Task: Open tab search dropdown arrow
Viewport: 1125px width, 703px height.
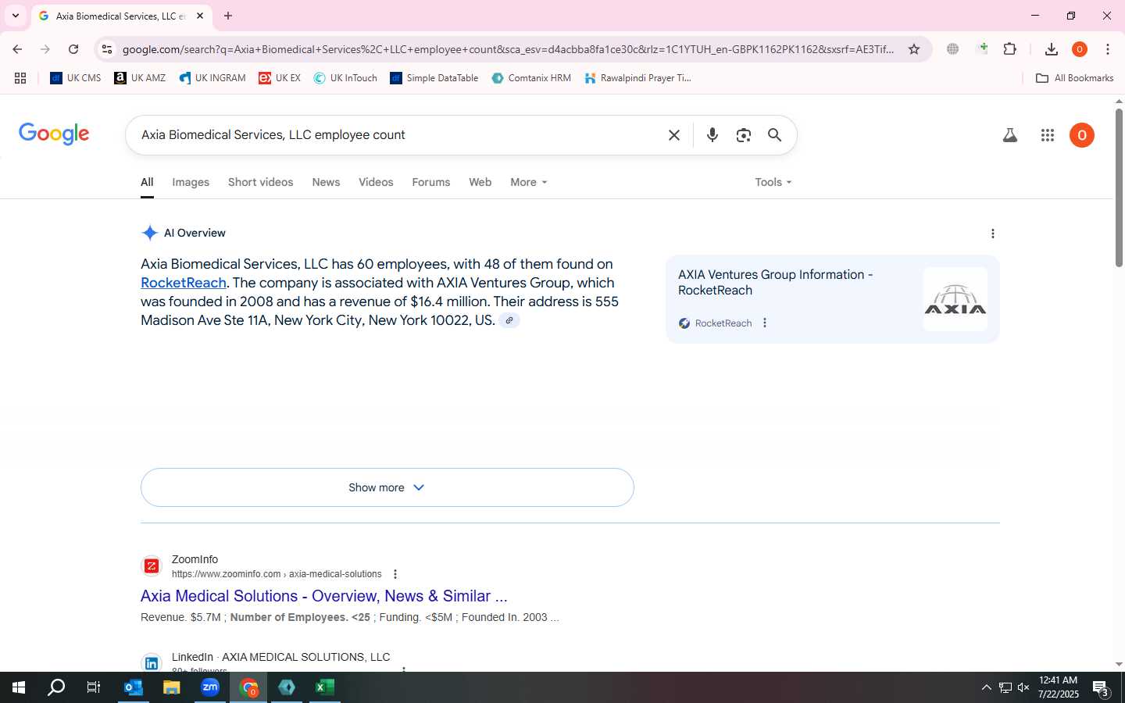Action: 15,16
